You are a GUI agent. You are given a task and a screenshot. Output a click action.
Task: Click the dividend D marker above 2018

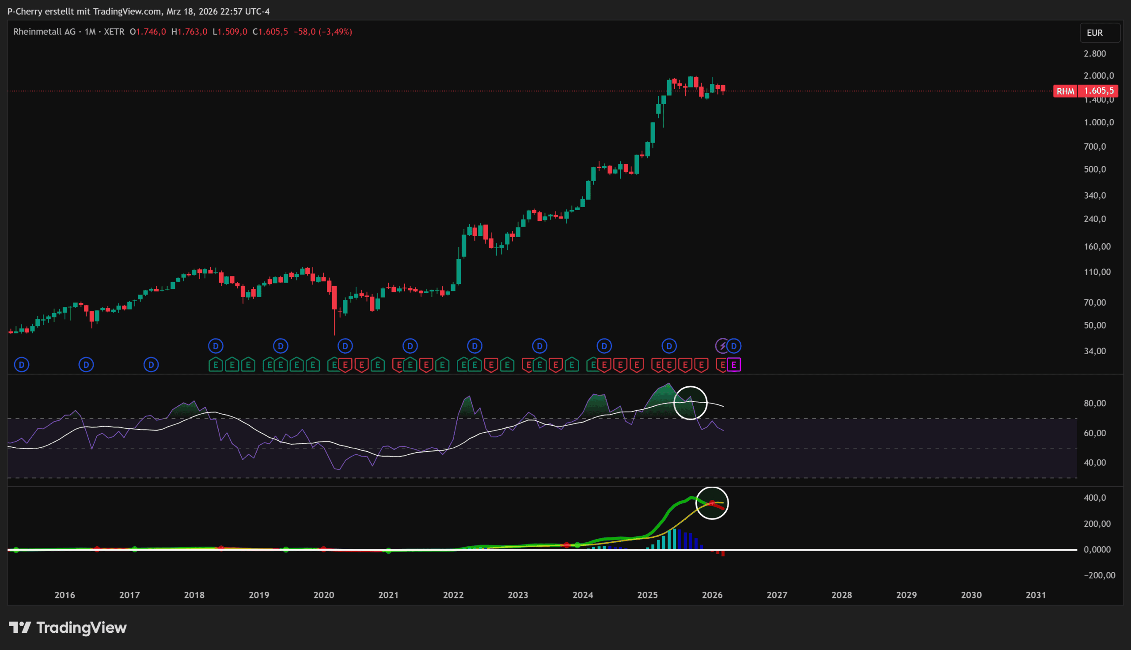click(216, 346)
